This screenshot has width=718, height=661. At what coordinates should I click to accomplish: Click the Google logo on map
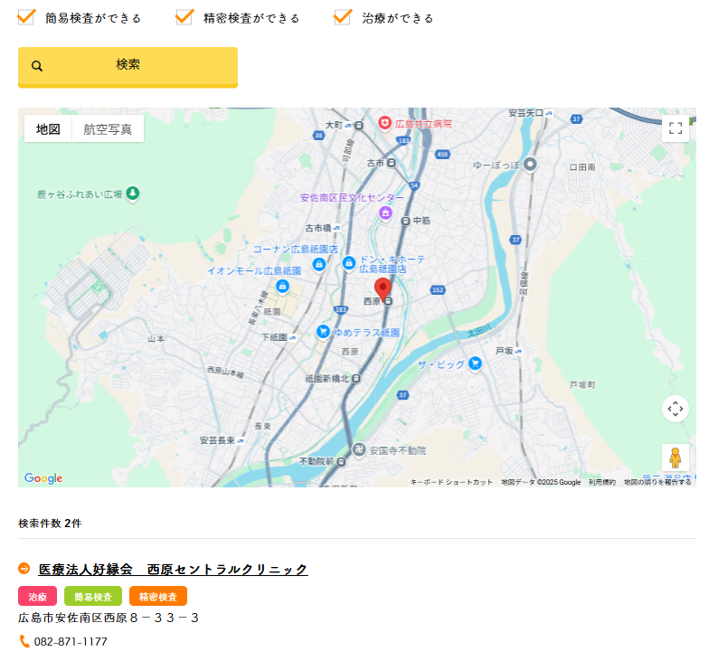(43, 478)
